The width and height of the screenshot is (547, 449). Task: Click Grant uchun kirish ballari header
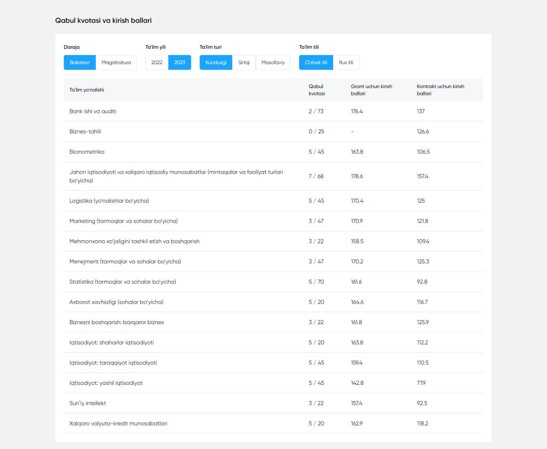point(371,90)
